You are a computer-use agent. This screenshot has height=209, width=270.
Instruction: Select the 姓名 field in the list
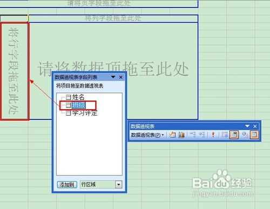click(78, 97)
